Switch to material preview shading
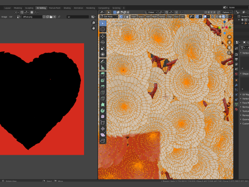The image size is (249, 187). coord(224,17)
